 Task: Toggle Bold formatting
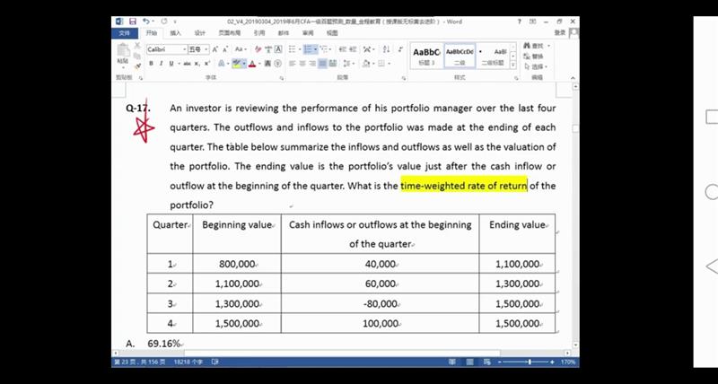click(151, 64)
